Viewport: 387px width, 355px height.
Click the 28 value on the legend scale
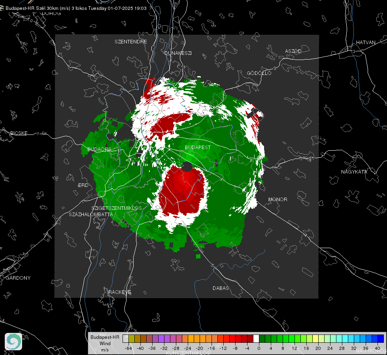click(x=342, y=348)
